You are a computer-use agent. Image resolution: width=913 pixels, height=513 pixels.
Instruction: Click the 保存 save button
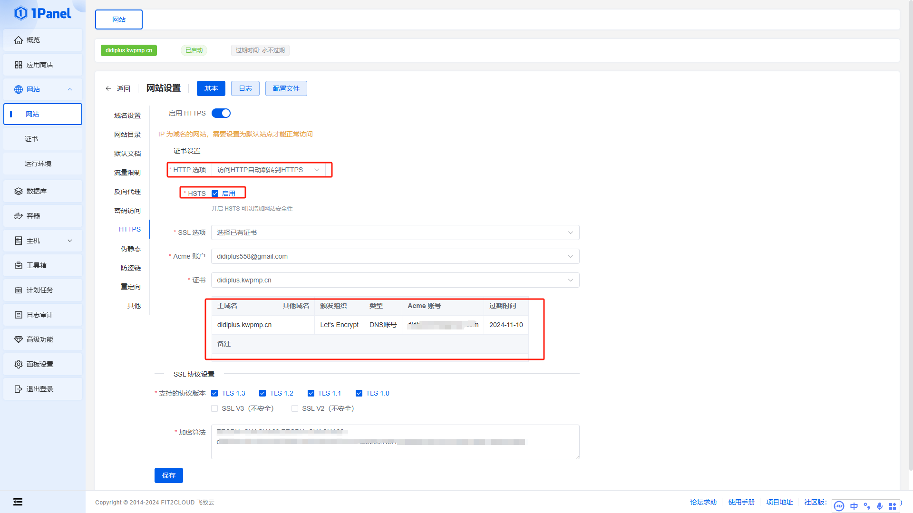(169, 475)
